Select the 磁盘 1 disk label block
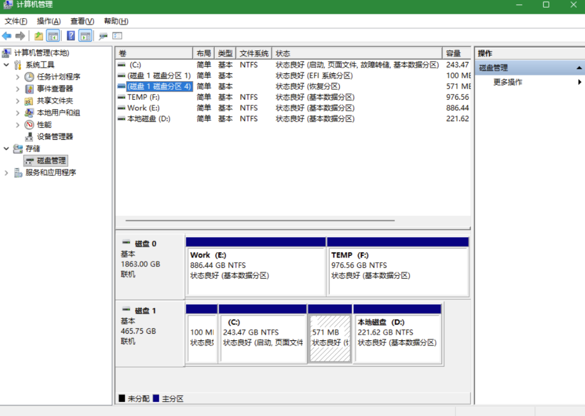Viewport: 585px width, 416px height. tap(150, 334)
